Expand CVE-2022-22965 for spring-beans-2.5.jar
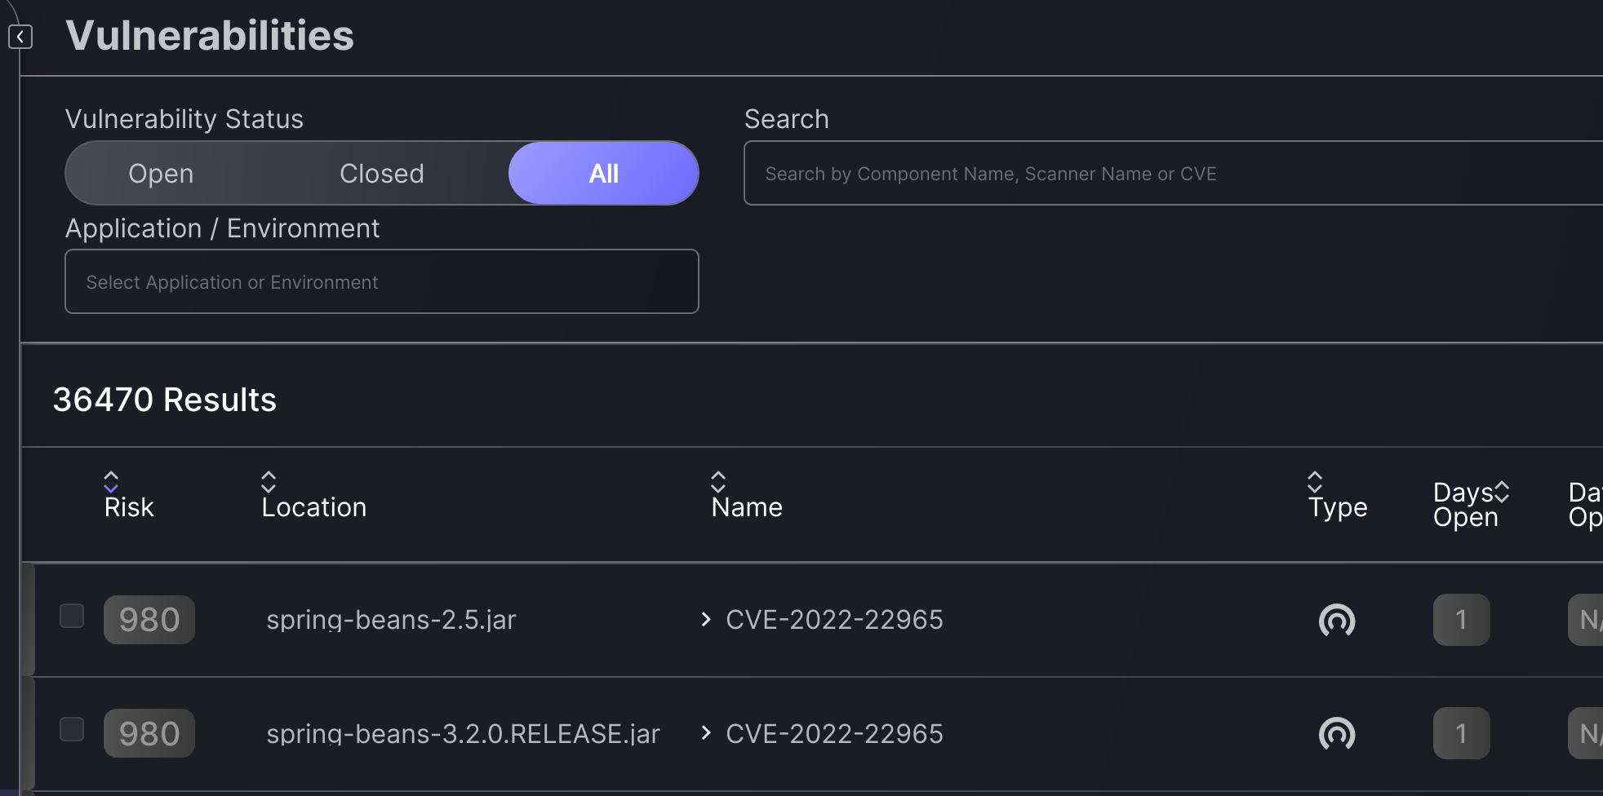The height and width of the screenshot is (796, 1603). 706,620
